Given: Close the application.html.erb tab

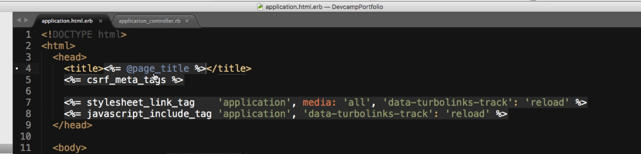Looking at the screenshot, I should 101,21.
